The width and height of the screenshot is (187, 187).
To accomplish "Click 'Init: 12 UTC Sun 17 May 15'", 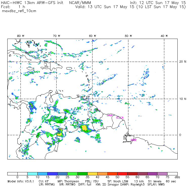I will (x=158, y=3).
